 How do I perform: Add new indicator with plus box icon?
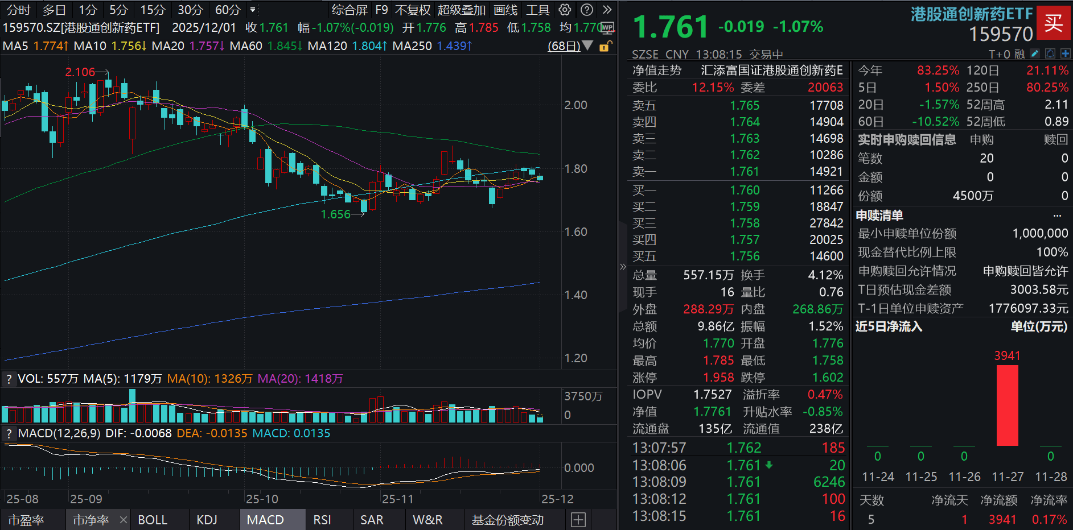click(578, 520)
